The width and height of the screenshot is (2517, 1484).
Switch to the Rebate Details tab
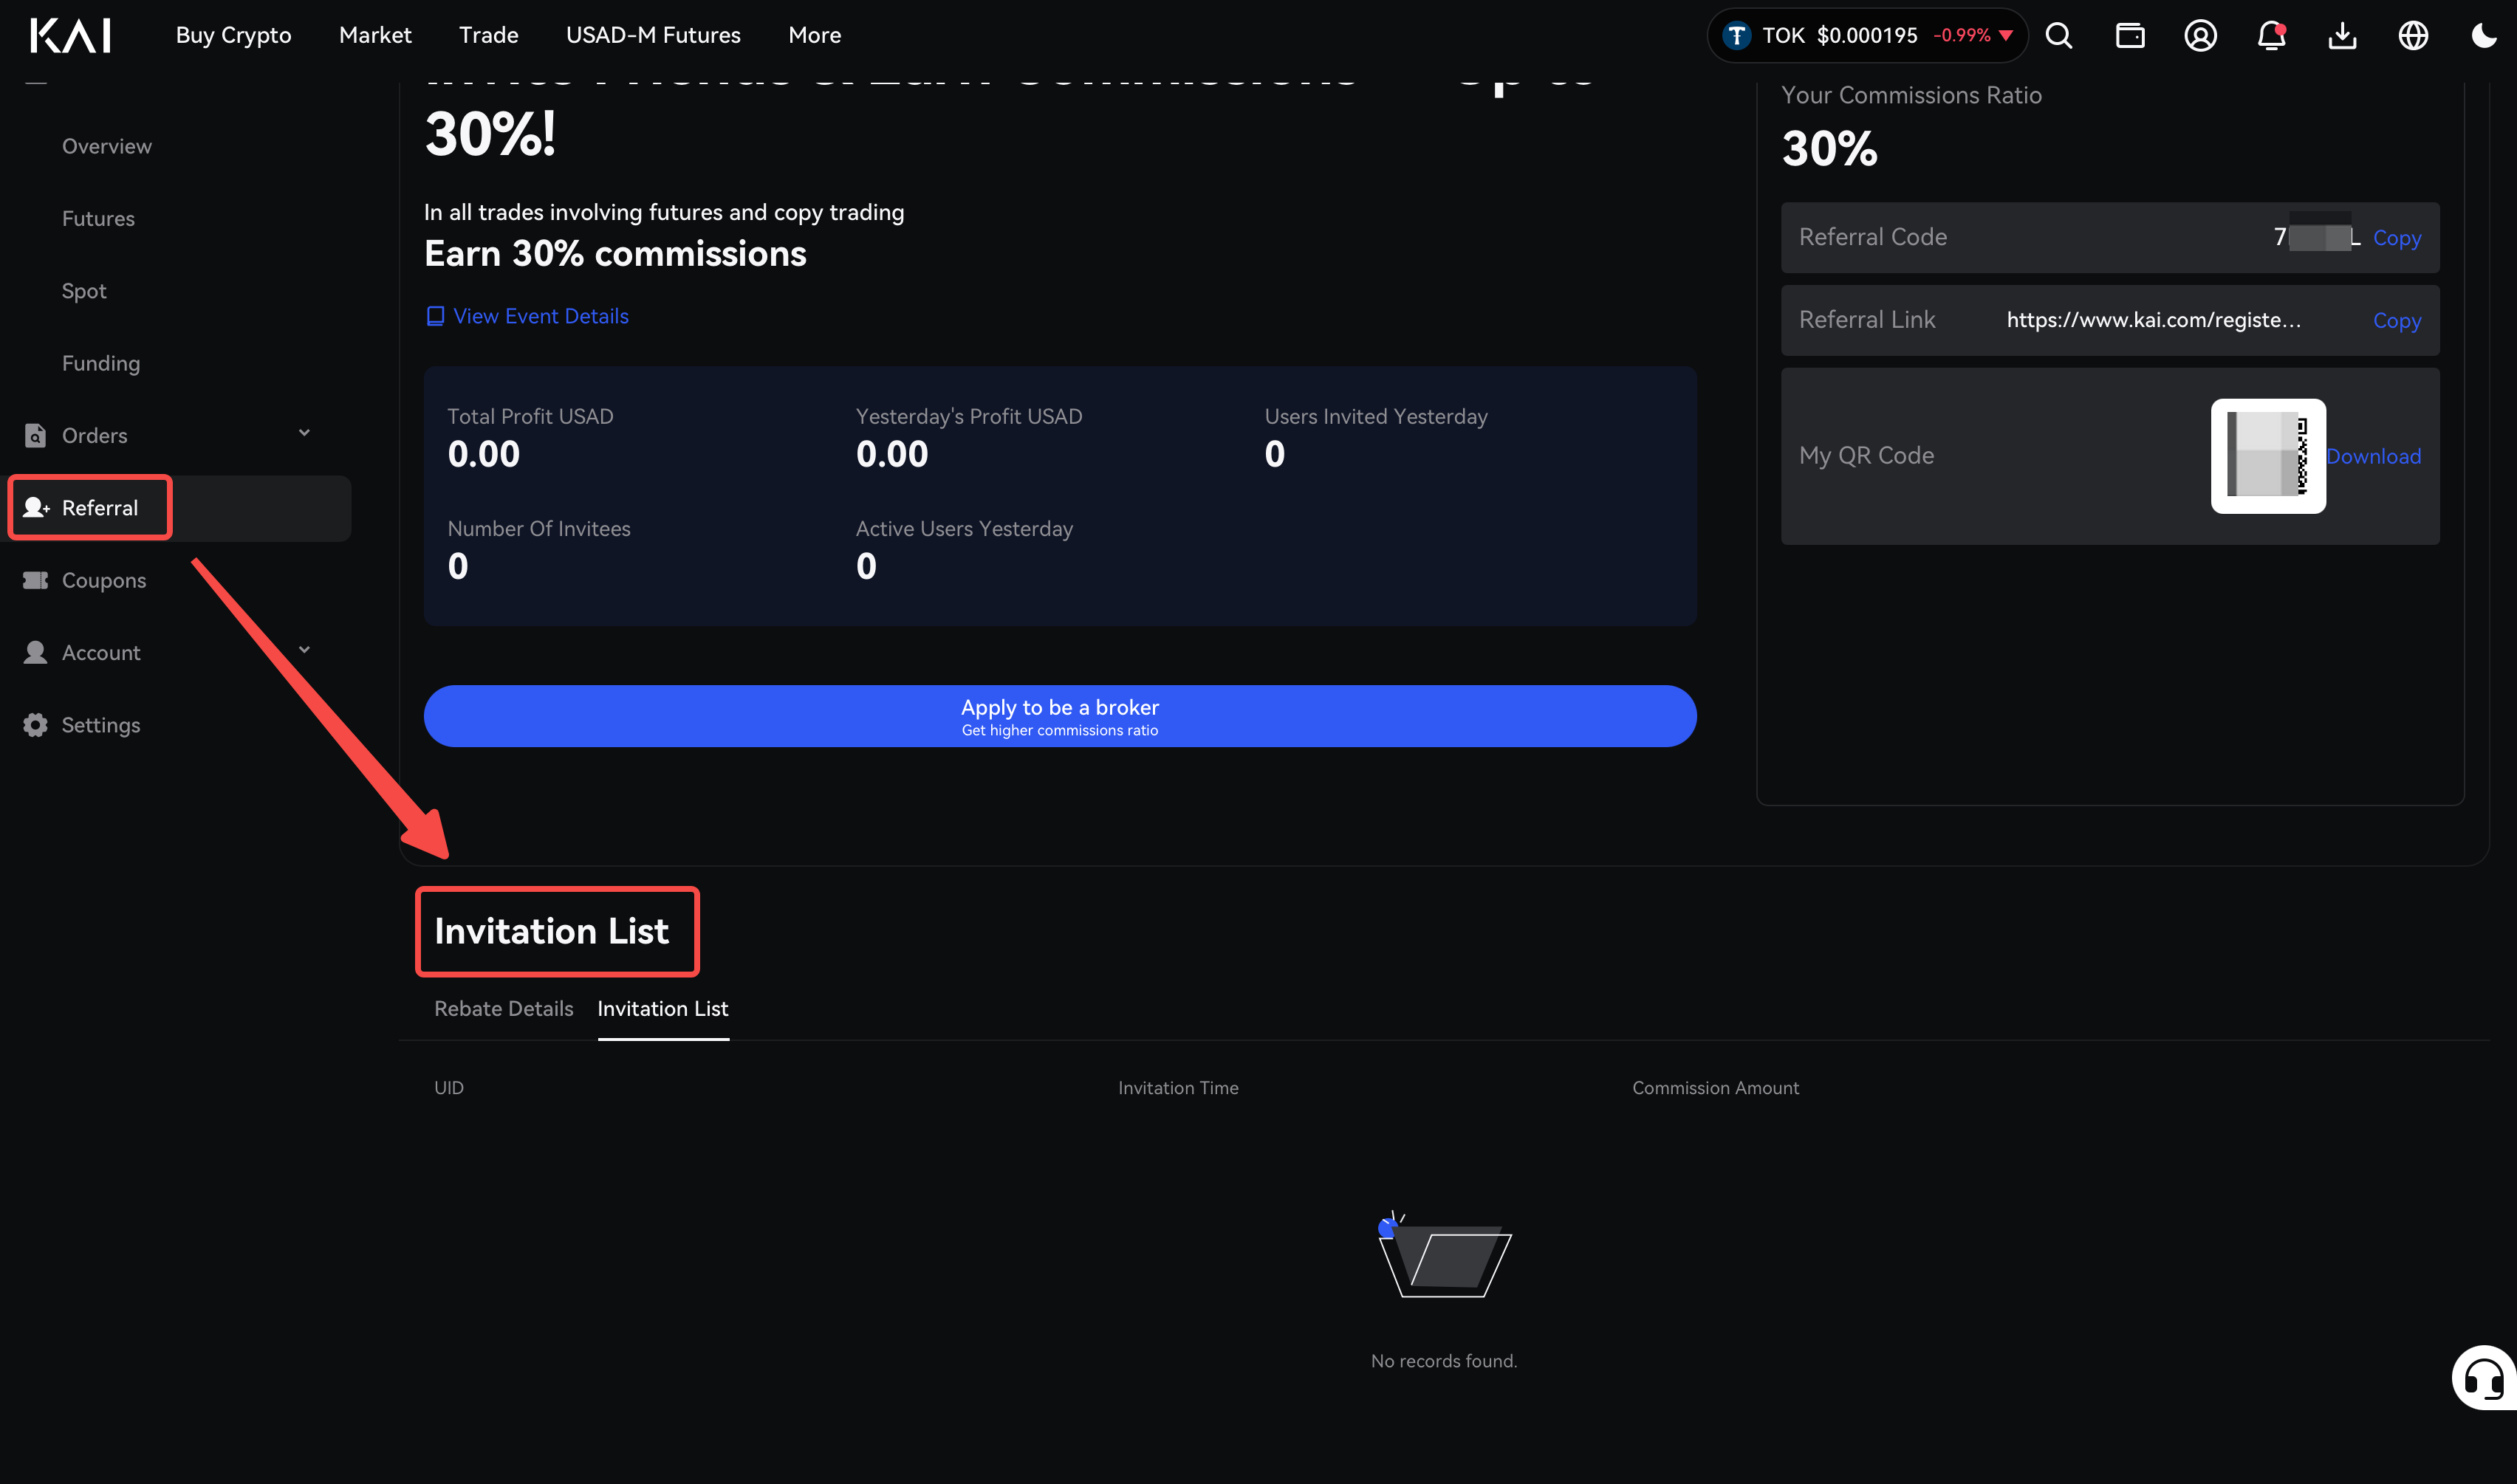click(x=504, y=1008)
